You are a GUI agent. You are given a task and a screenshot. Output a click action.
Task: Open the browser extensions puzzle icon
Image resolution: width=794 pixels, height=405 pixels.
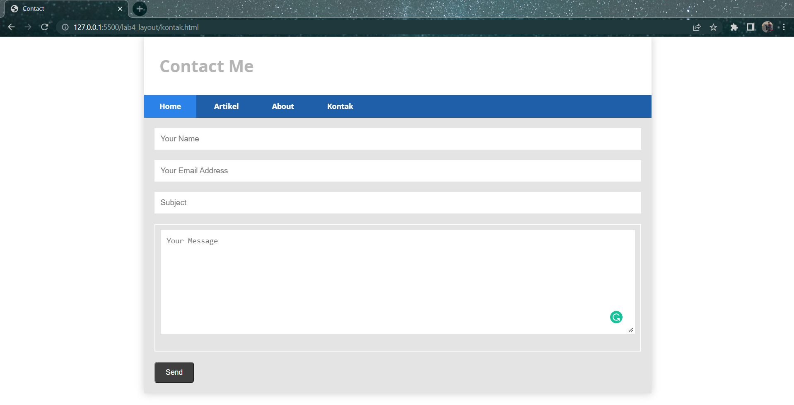point(734,27)
